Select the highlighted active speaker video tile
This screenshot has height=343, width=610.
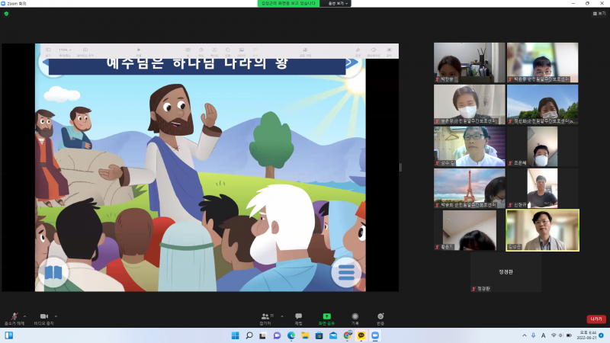point(542,230)
